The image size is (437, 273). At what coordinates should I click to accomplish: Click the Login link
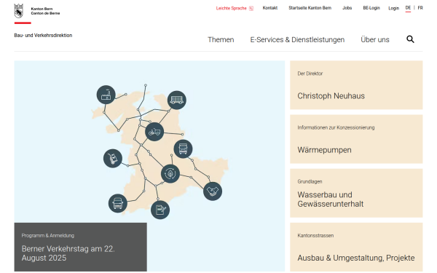click(393, 8)
